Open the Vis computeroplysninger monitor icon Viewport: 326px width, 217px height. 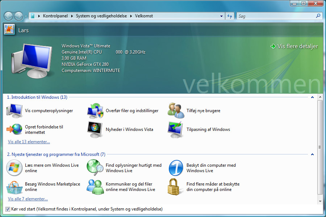click(x=14, y=111)
